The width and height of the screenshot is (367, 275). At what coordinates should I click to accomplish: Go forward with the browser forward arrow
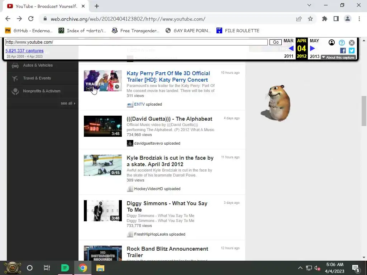(19, 19)
